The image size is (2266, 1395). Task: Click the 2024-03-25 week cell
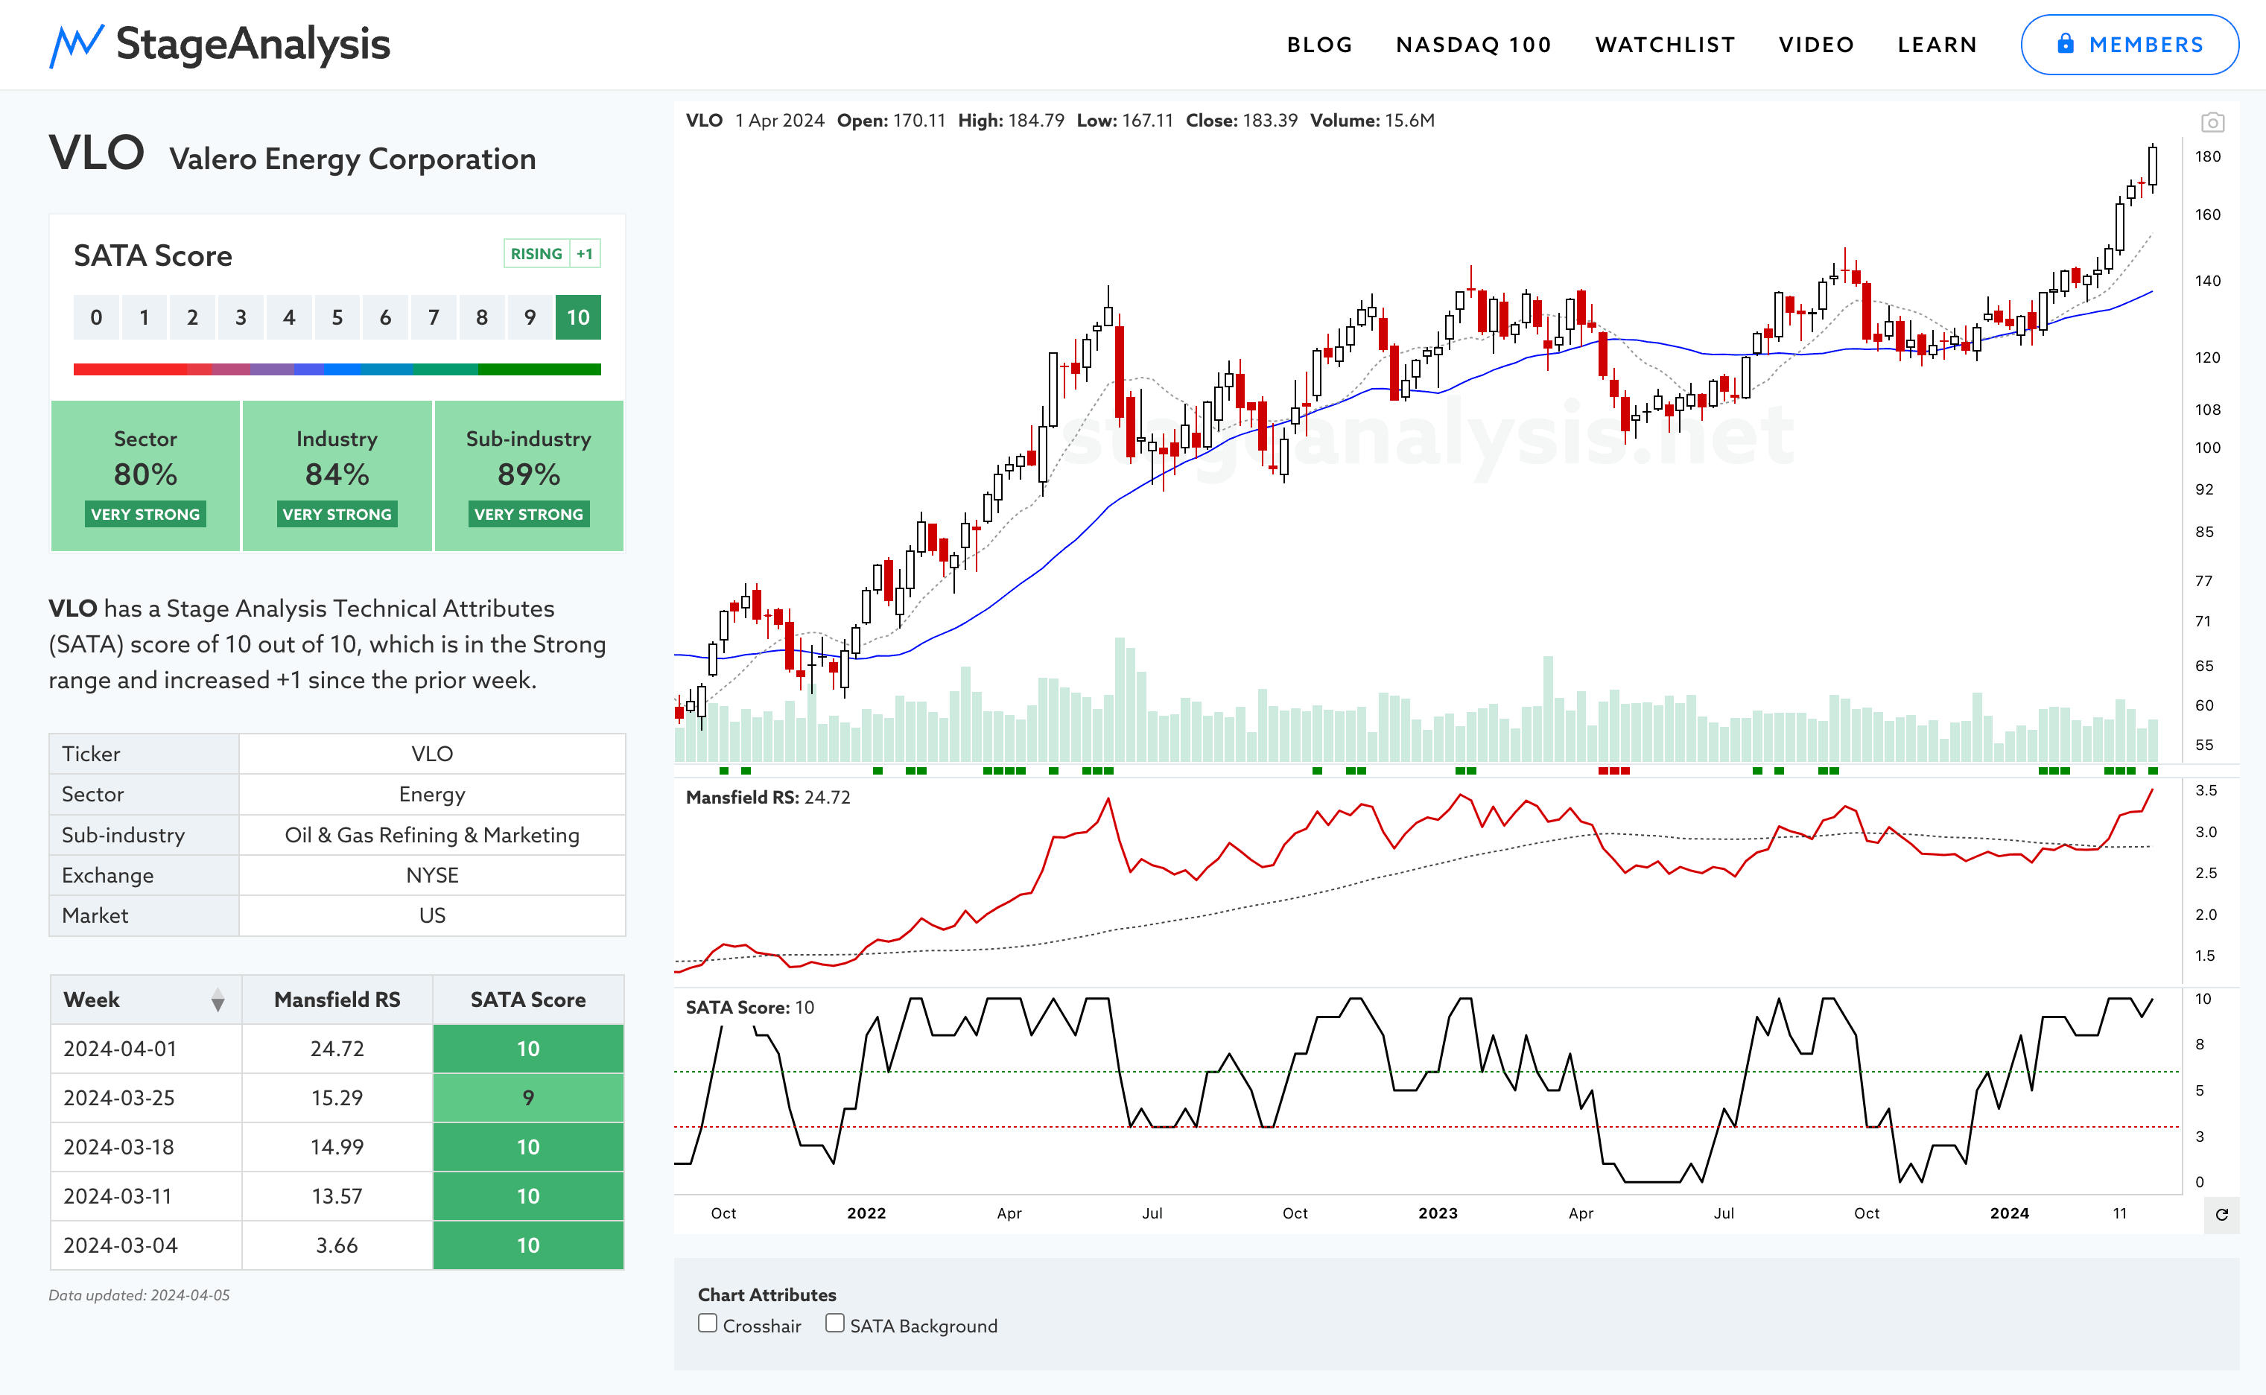146,1098
